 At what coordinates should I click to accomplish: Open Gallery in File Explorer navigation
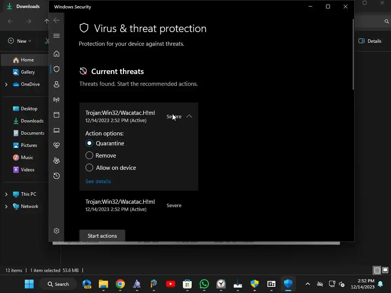[x=24, y=72]
